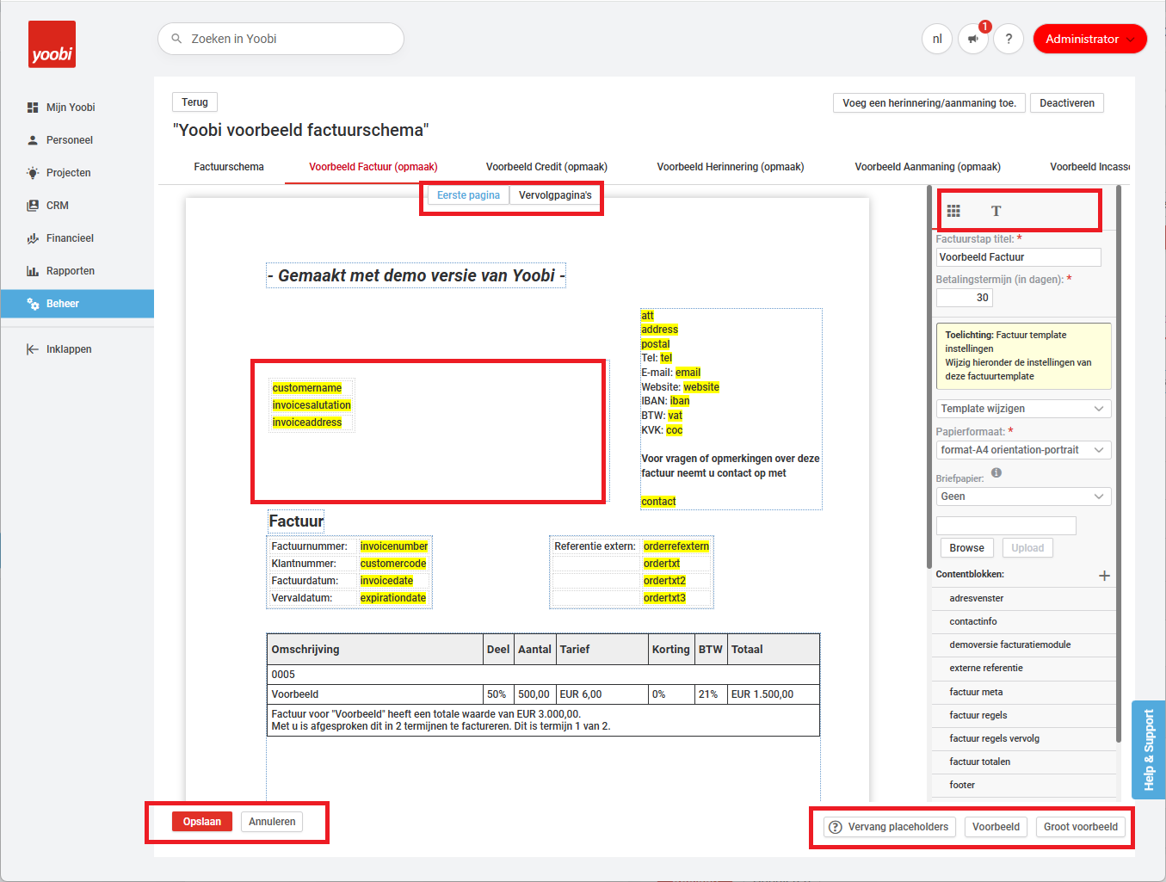Click the contact placeholder in address block
Viewport: 1166px width, 882px height.
click(x=658, y=502)
